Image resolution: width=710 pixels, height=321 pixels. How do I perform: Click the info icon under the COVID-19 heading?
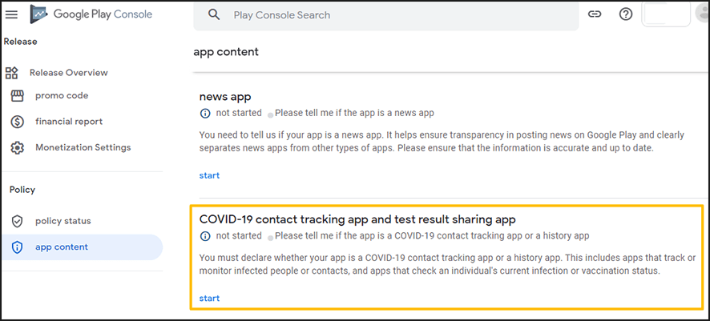tap(204, 236)
